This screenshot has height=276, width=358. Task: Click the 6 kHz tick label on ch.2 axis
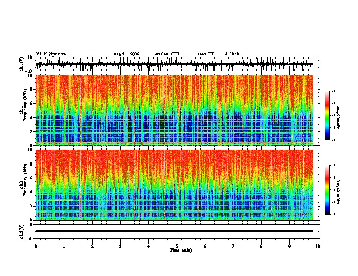31,178
